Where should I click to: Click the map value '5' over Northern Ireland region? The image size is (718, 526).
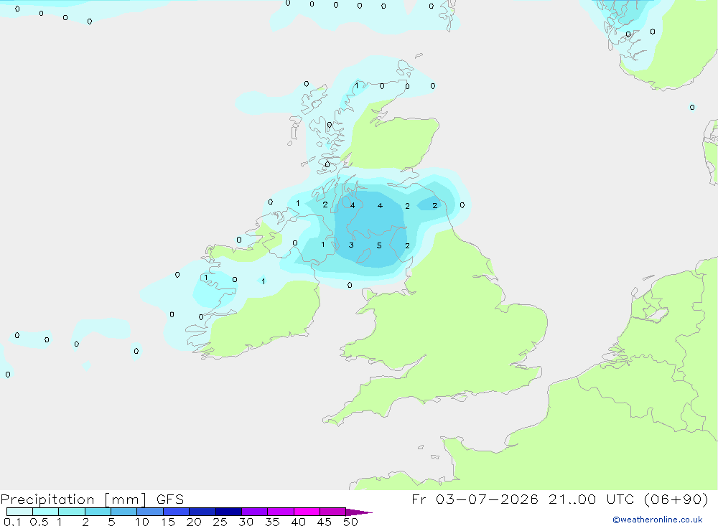[x=379, y=246]
